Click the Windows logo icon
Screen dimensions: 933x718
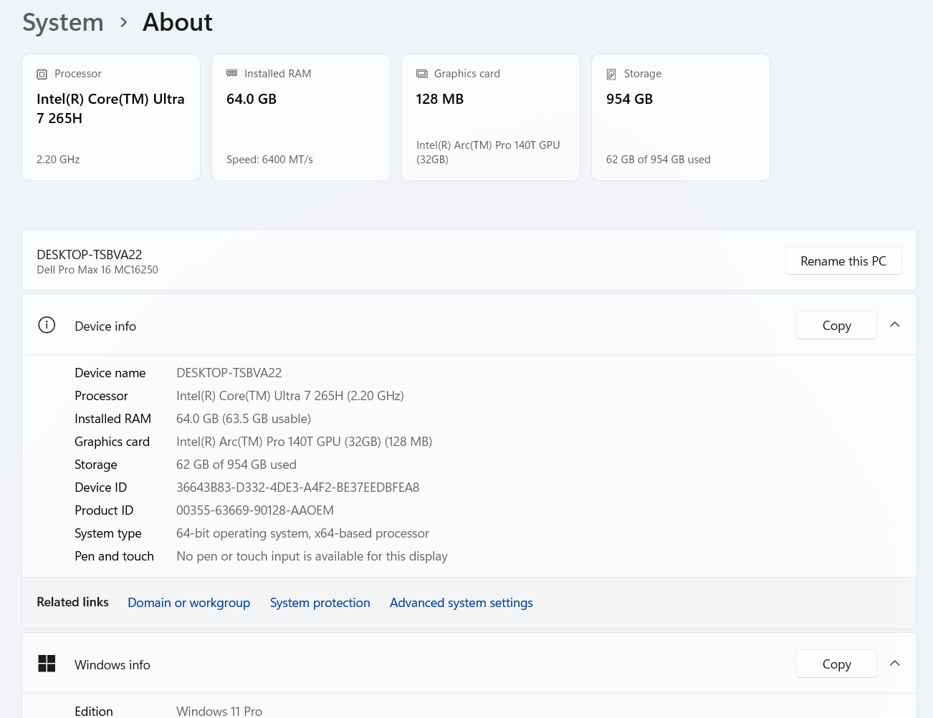[47, 664]
